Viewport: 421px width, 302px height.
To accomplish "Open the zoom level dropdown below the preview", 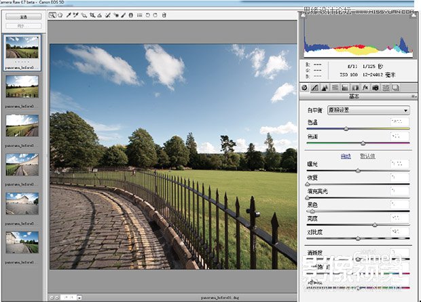I will coord(79,297).
